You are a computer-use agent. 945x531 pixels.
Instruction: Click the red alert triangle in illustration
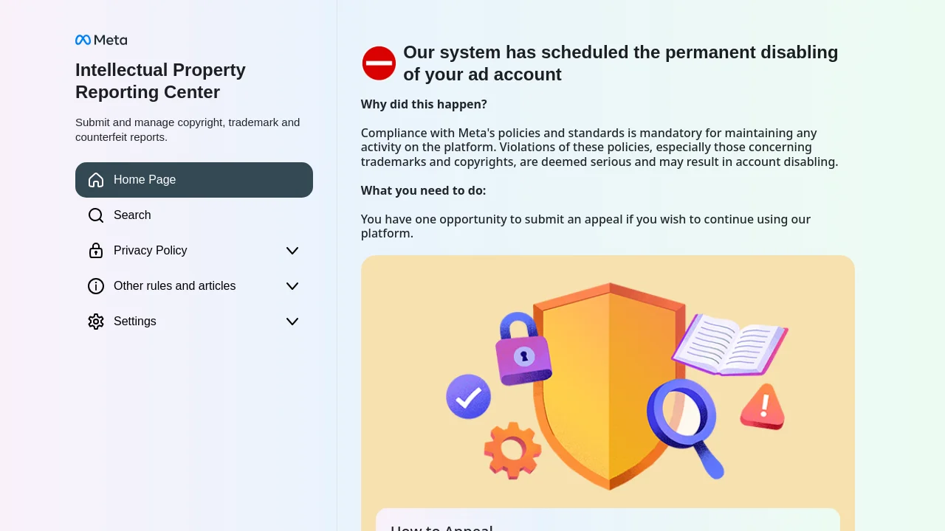point(763,406)
